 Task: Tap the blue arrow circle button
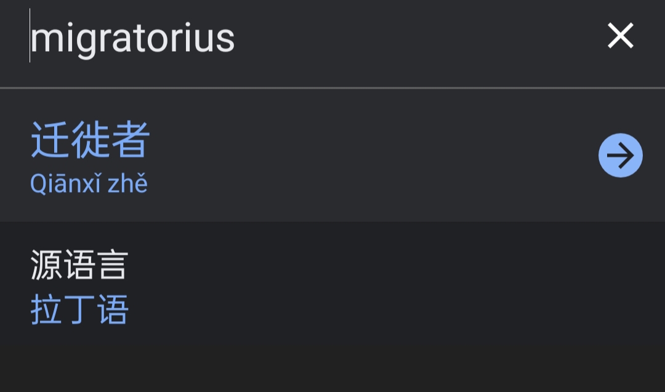620,156
